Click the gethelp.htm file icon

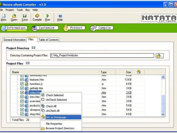pyautogui.click(x=26, y=88)
